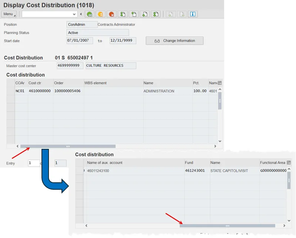Click the Start date field showing 07/01/2007

point(80,40)
